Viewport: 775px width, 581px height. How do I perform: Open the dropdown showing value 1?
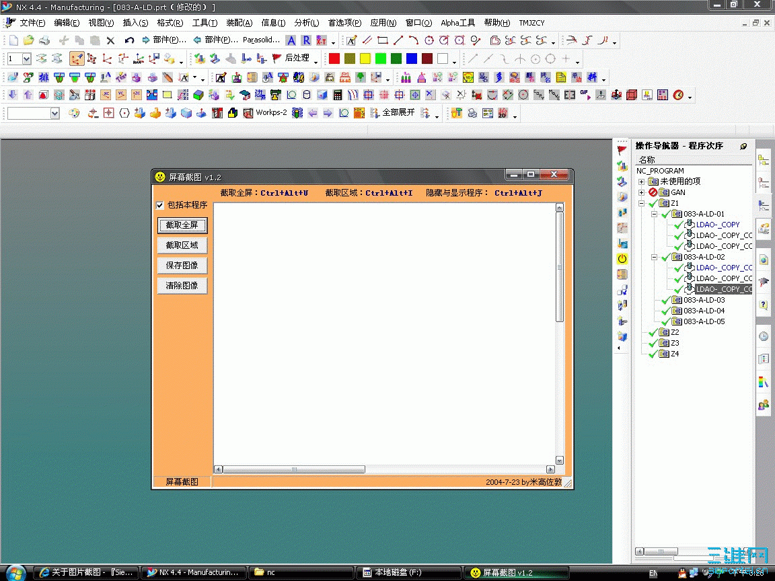26,59
